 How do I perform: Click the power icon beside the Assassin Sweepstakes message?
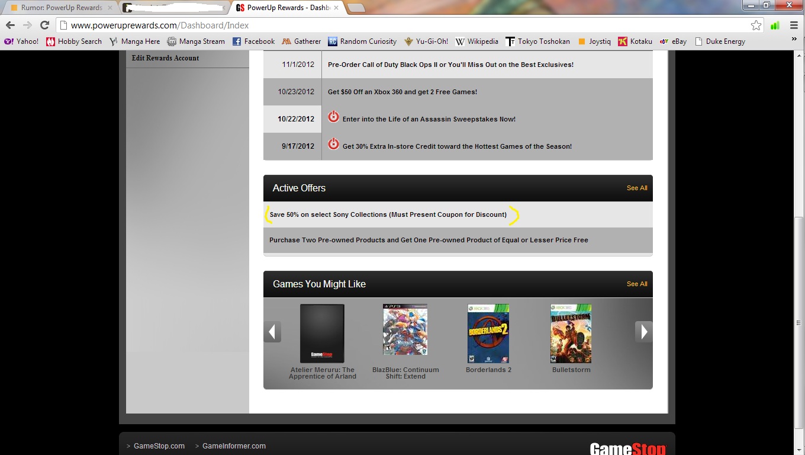333,117
